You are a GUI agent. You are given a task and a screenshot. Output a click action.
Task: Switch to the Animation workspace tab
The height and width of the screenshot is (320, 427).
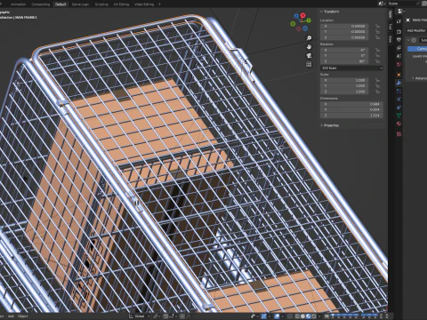point(18,4)
